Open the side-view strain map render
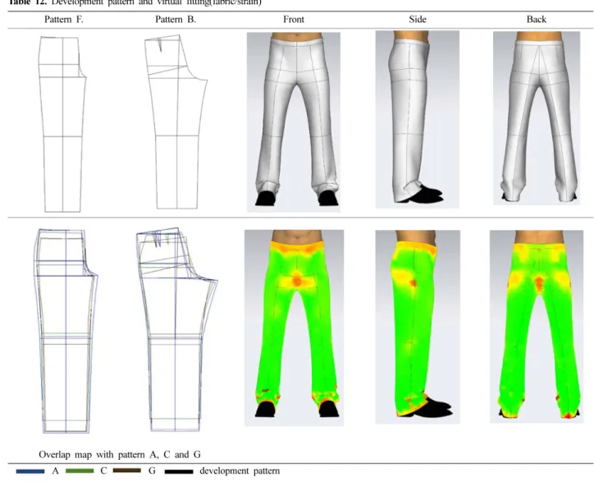Image resolution: width=594 pixels, height=482 pixels. (418, 327)
